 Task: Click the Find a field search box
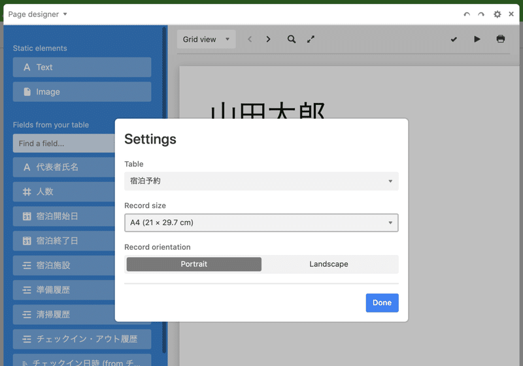coord(64,144)
